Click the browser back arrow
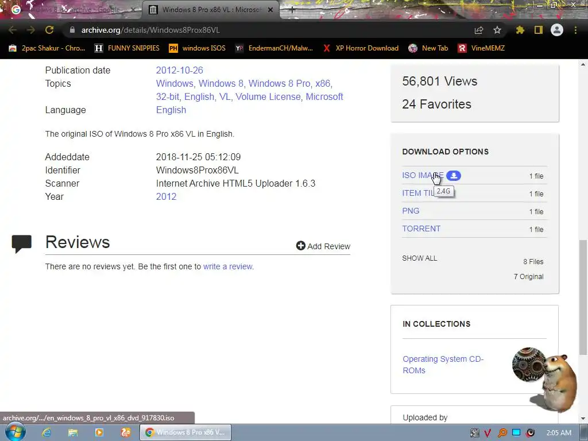 pos(13,30)
